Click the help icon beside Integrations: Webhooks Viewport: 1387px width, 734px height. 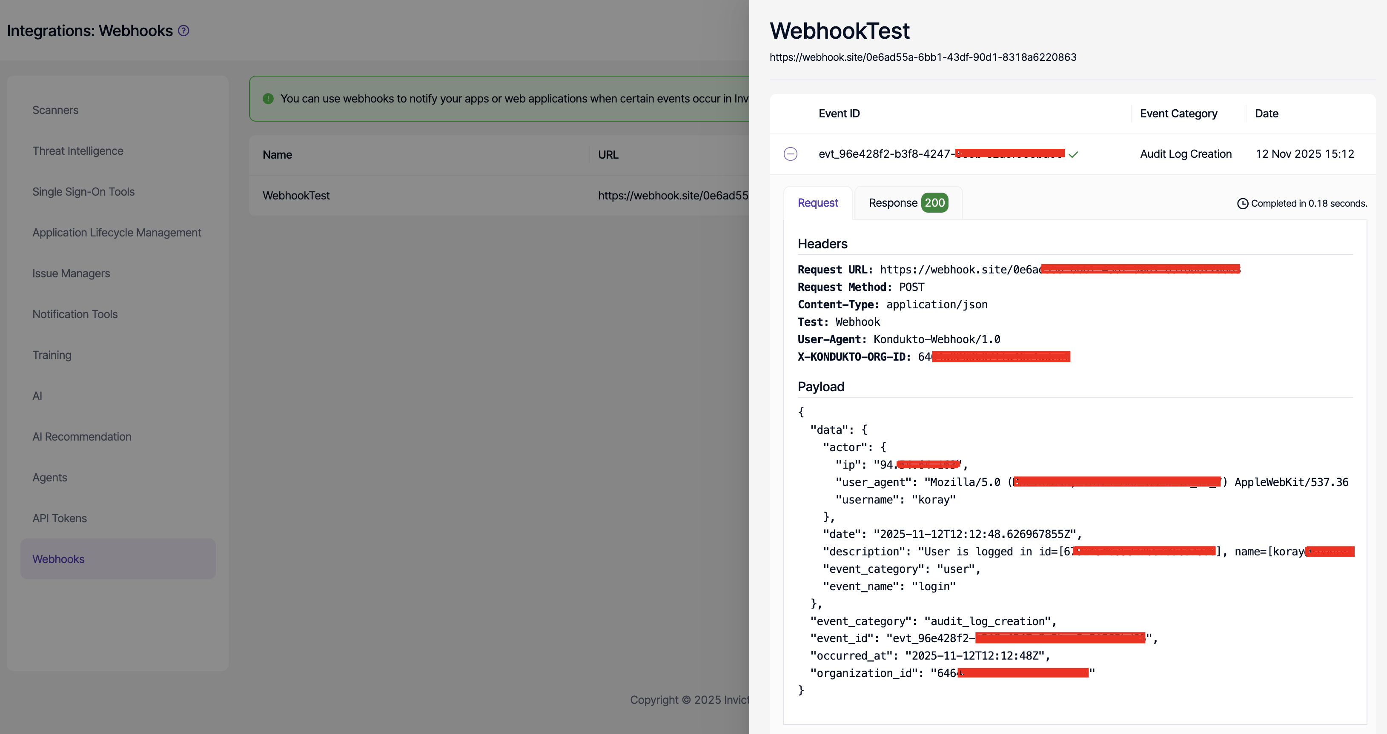coord(183,31)
